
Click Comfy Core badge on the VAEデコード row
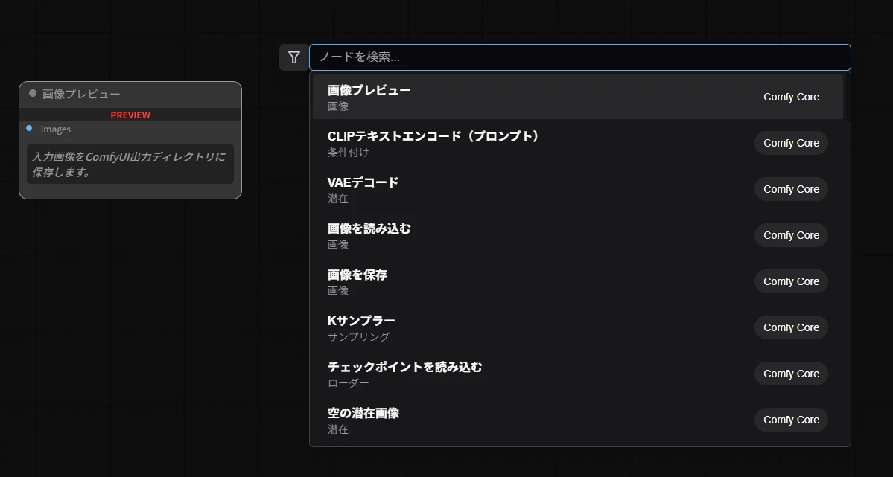(791, 189)
